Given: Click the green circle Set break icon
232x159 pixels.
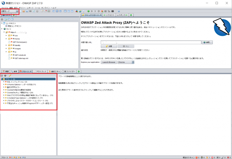Looking at the screenshot, I should click(89, 11).
